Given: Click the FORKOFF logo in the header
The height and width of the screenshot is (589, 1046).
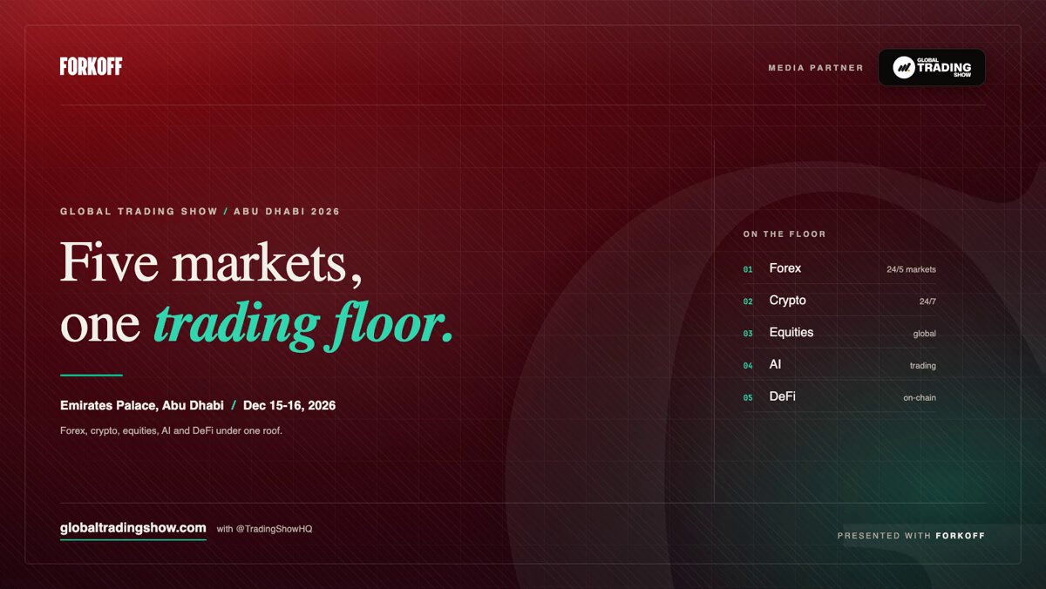Looking at the screenshot, I should pyautogui.click(x=91, y=66).
